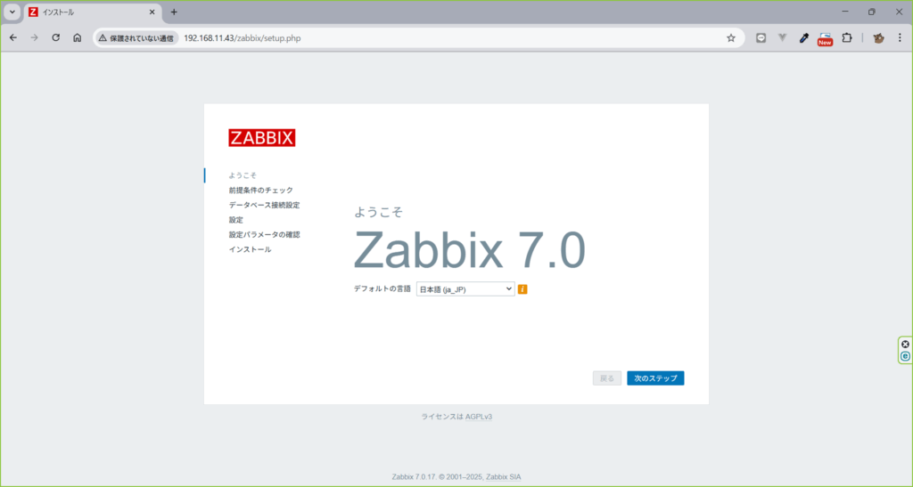This screenshot has height=487, width=913.
Task: Open the Zabbix SIA link in footer
Action: click(504, 476)
